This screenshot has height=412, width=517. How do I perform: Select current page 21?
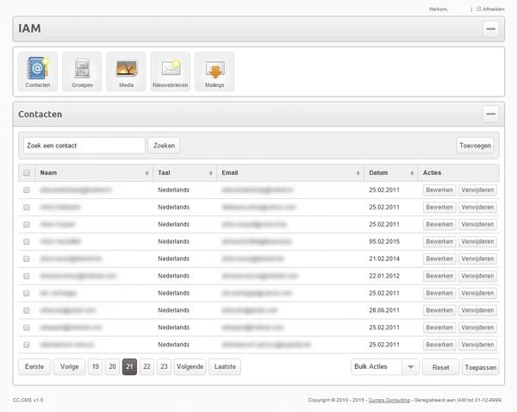click(129, 367)
